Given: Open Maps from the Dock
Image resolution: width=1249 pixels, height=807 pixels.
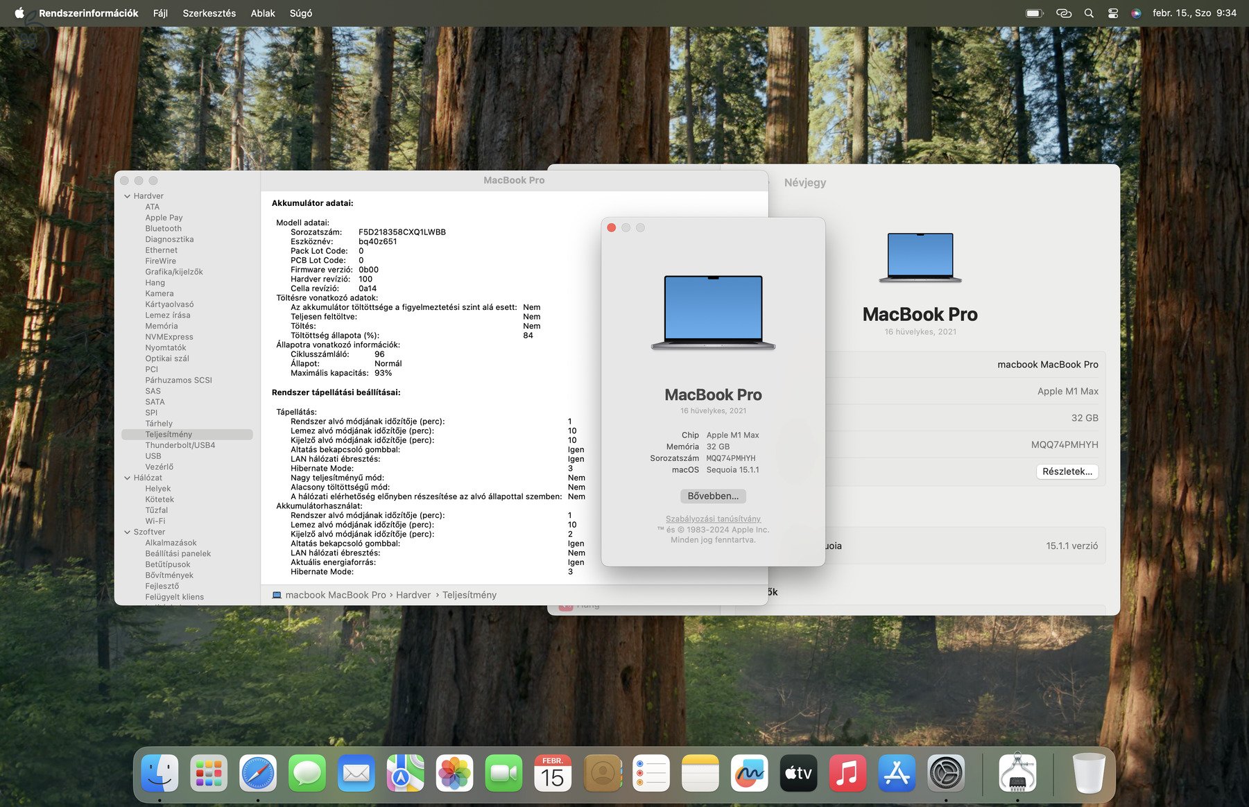Looking at the screenshot, I should click(x=406, y=773).
